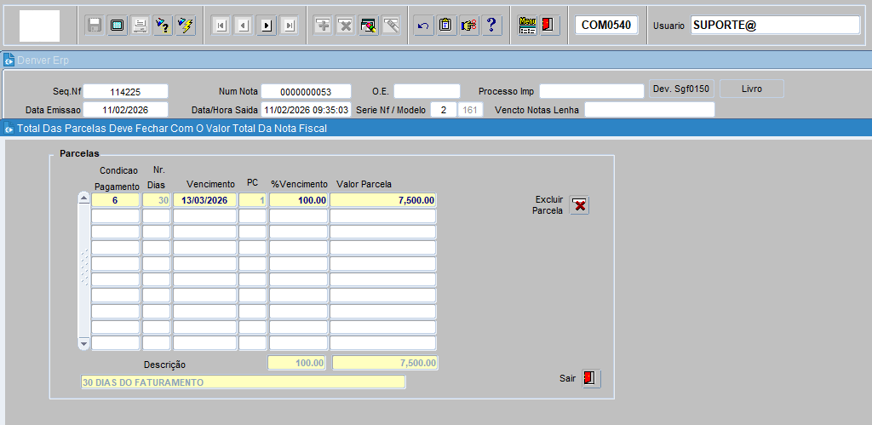This screenshot has width=872, height=425.
Task: Click the red door exit toolbar icon
Action: [549, 26]
